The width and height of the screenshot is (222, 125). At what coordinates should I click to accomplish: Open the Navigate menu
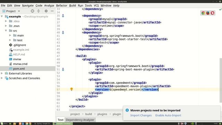(x=28, y=6)
